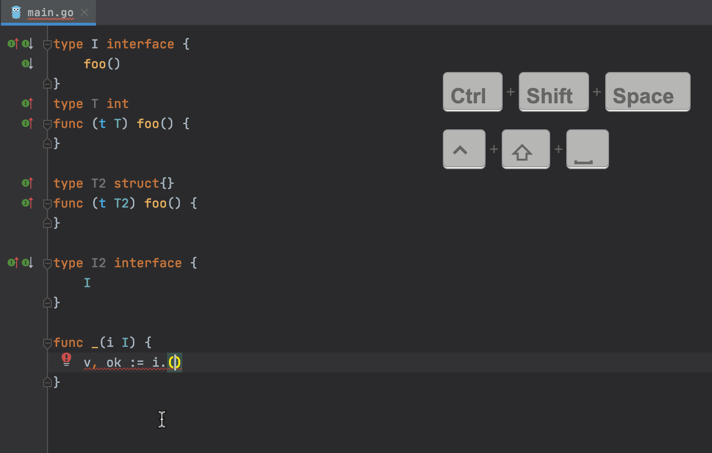Screen dimensions: 712x453
Task: Click implements gutter icon on 'func (t T) foo()' line
Action: coord(28,124)
